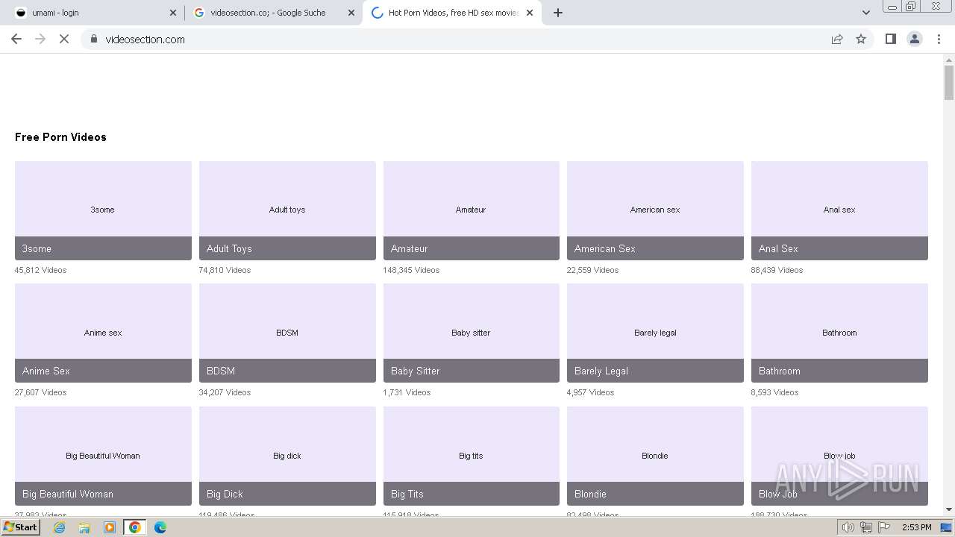This screenshot has height=537, width=955.
Task: Select the Hot Porn Videos tab
Action: pos(453,13)
